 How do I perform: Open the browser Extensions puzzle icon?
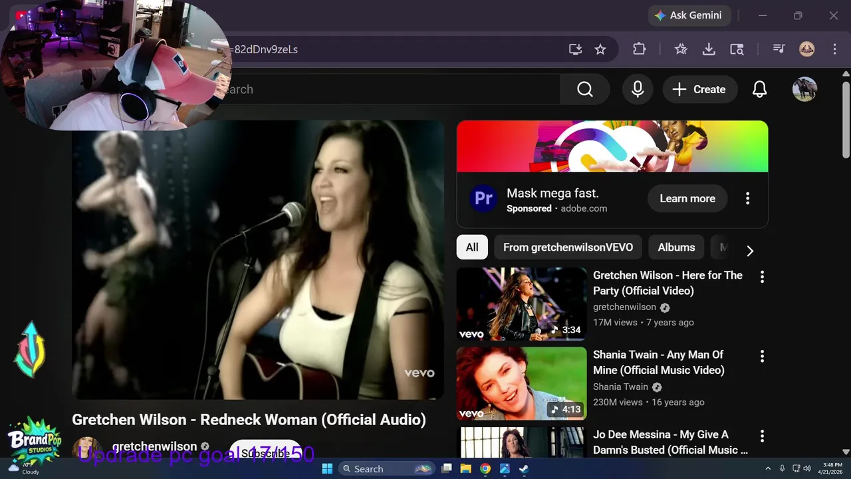coord(639,49)
